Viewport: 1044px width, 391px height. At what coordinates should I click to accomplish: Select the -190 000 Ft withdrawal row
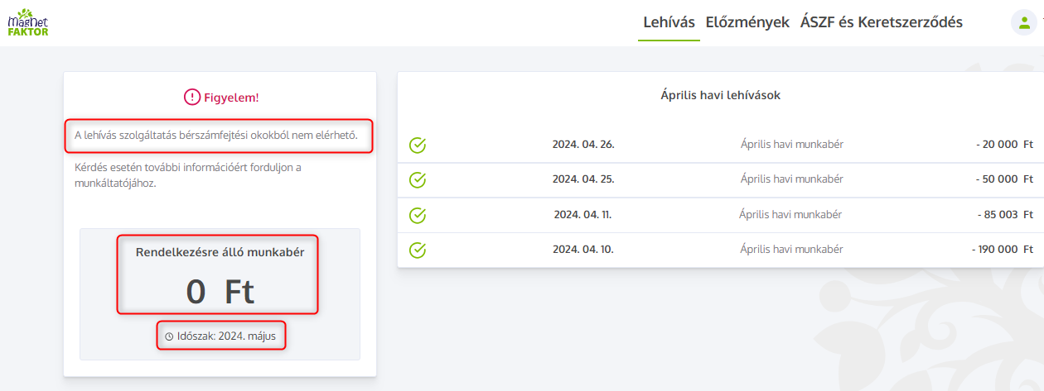719,250
